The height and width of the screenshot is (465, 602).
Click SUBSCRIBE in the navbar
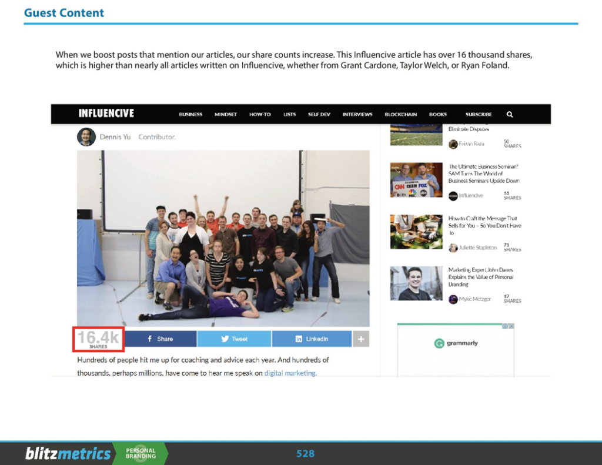(x=479, y=115)
